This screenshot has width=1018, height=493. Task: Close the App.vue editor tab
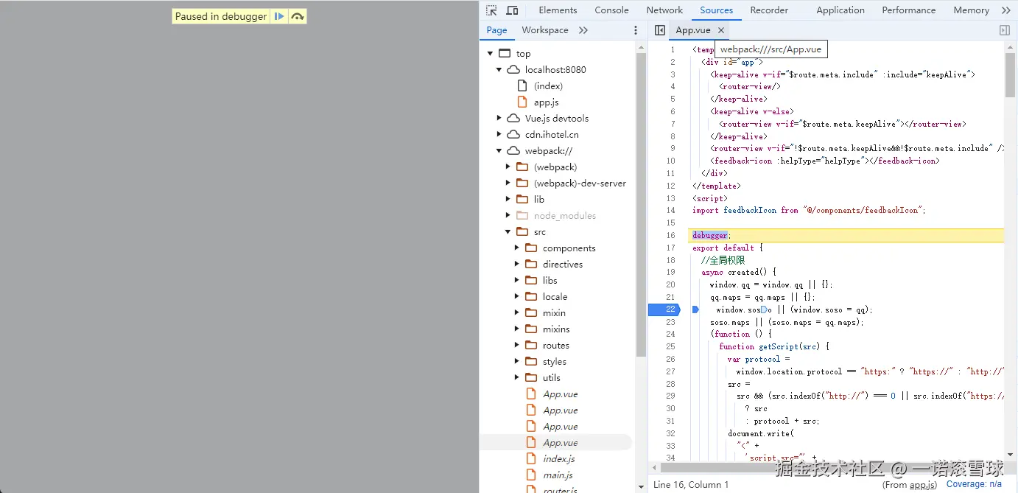[x=721, y=30]
